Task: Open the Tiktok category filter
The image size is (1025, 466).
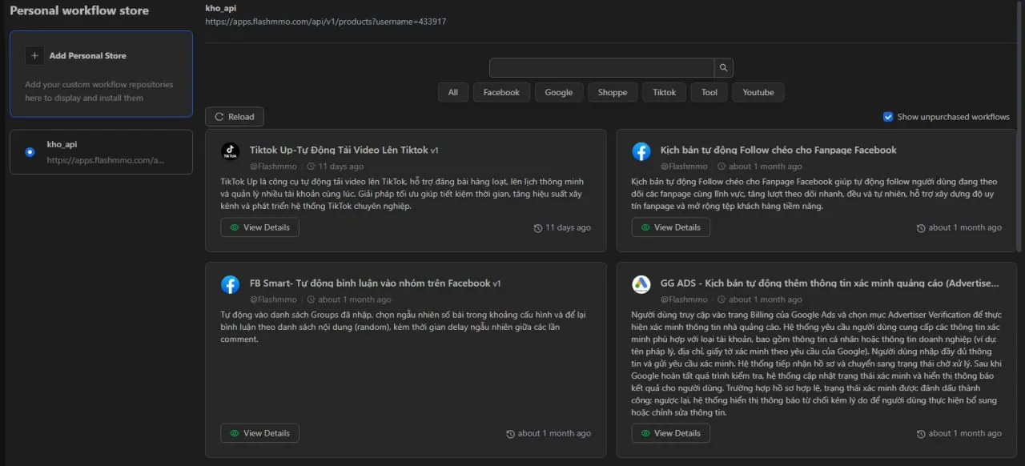Action: [x=664, y=91]
